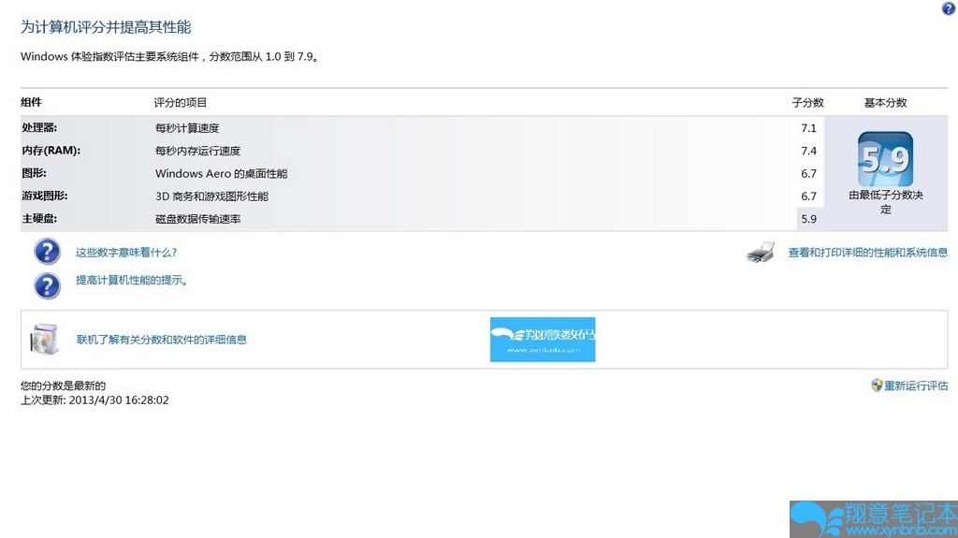Select the 处理器 row label
958x538 pixels.
pyautogui.click(x=39, y=128)
